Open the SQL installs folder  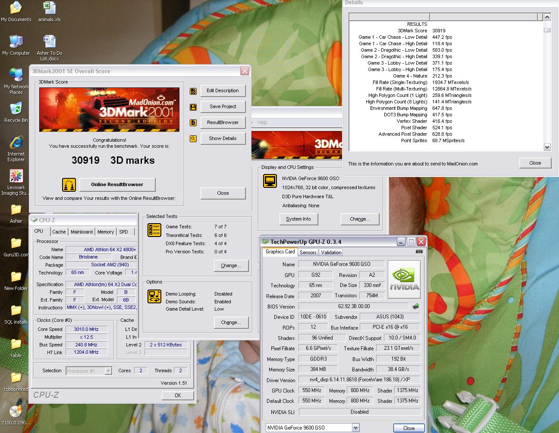[16, 314]
